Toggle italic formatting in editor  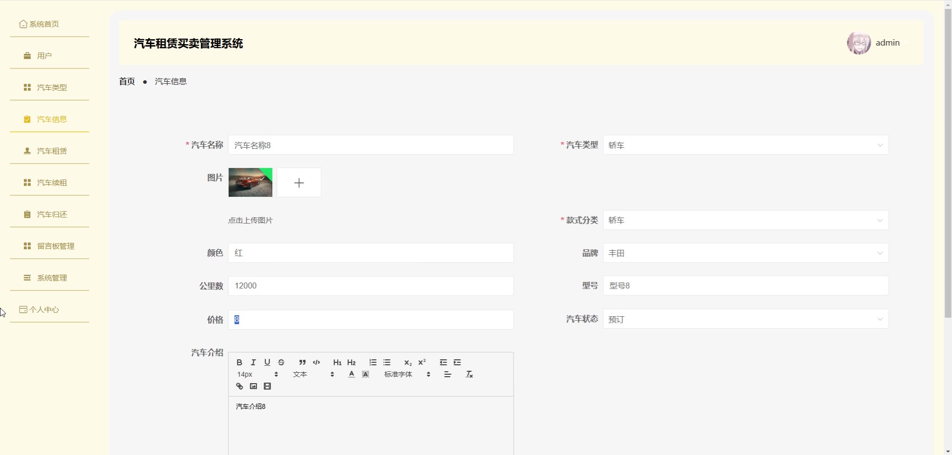pyautogui.click(x=253, y=362)
